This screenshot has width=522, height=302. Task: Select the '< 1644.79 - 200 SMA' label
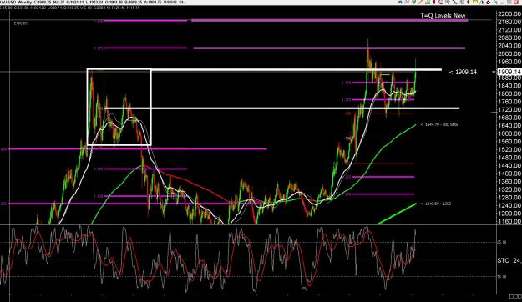[x=439, y=125]
